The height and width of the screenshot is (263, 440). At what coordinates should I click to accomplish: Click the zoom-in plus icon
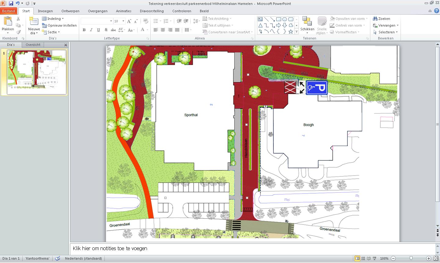pyautogui.click(x=429, y=258)
